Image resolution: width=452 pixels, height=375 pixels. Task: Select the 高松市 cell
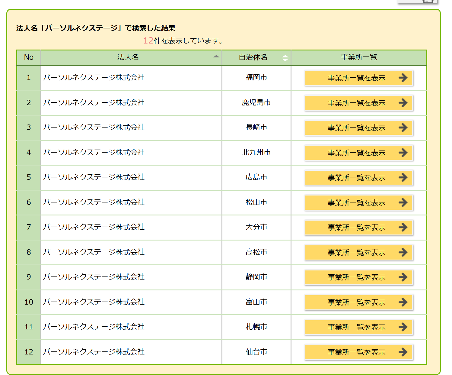(256, 252)
